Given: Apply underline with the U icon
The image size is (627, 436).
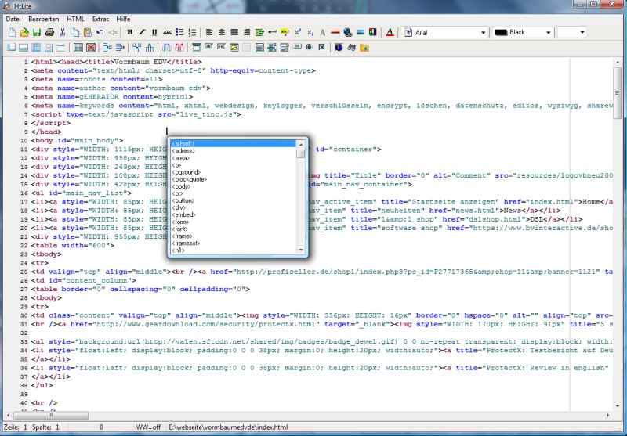Looking at the screenshot, I should [154, 32].
